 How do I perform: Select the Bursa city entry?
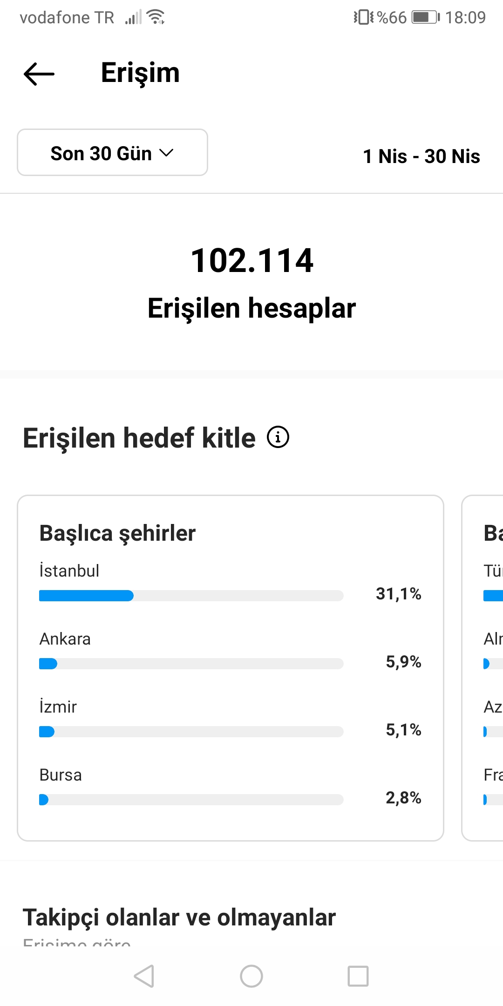[231, 787]
